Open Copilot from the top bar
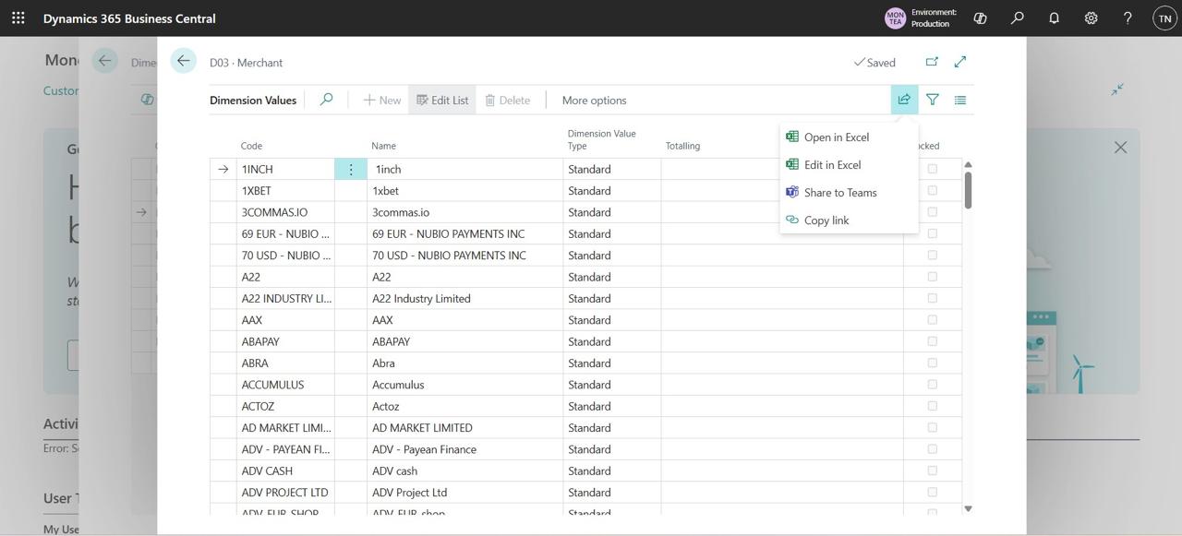The height and width of the screenshot is (536, 1182). pos(980,18)
